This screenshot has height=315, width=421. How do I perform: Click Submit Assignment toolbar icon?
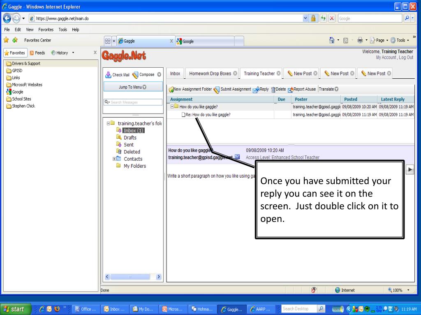216,90
